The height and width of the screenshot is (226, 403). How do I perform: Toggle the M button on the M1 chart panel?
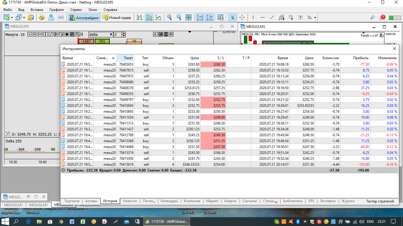tap(171, 34)
